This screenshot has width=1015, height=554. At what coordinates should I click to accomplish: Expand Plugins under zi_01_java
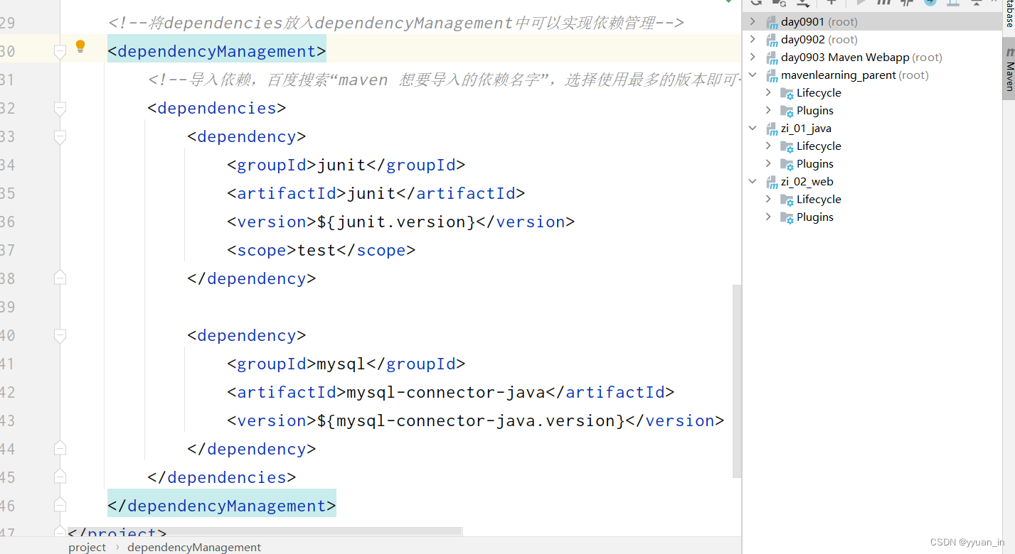[x=768, y=164]
